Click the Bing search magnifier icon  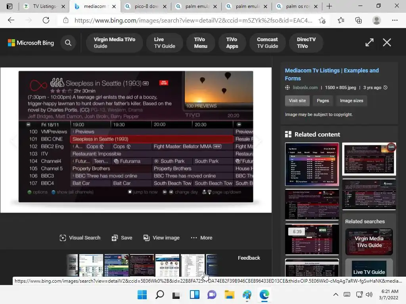pos(68,43)
